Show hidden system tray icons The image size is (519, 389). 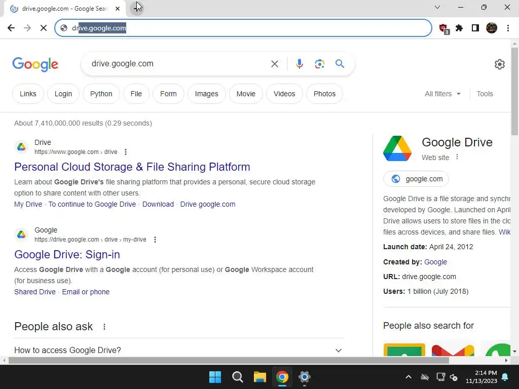[x=409, y=377]
